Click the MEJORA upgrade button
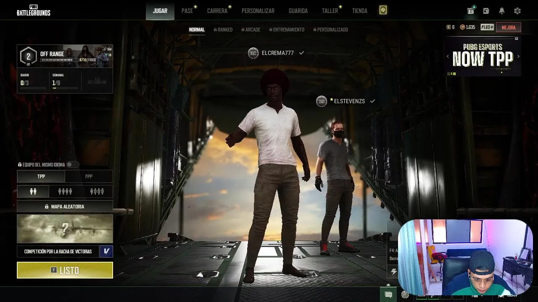This screenshot has width=538, height=302. [x=509, y=28]
